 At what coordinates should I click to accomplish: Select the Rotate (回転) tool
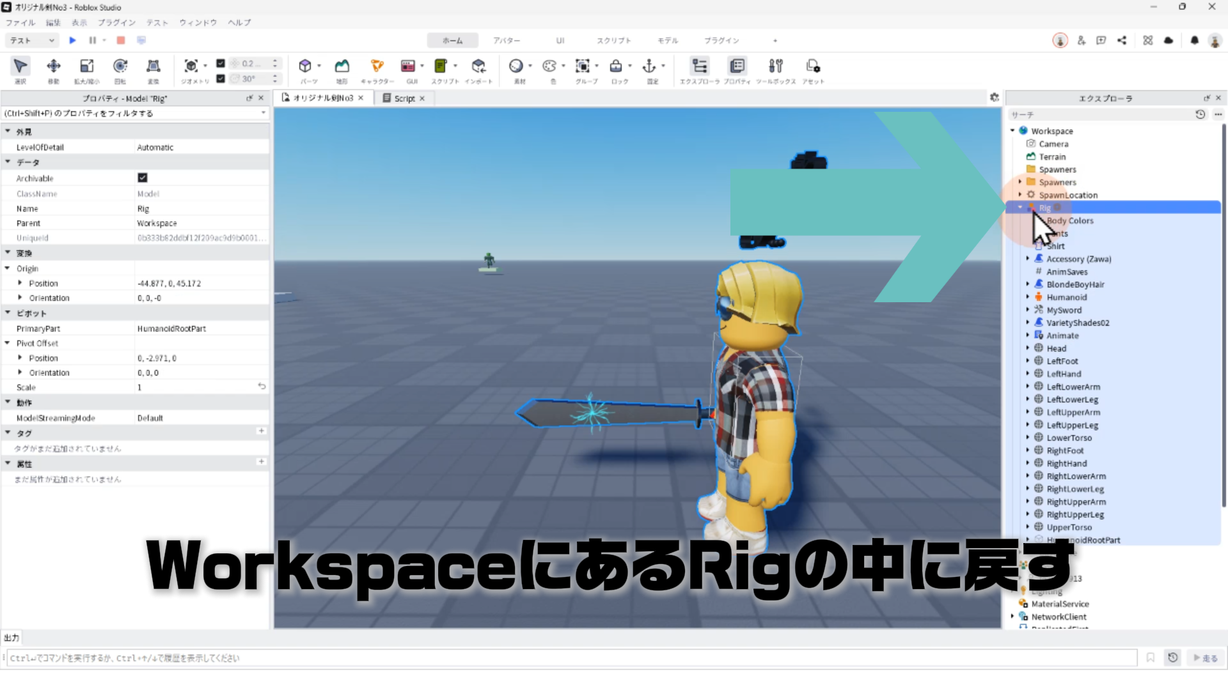pyautogui.click(x=120, y=66)
